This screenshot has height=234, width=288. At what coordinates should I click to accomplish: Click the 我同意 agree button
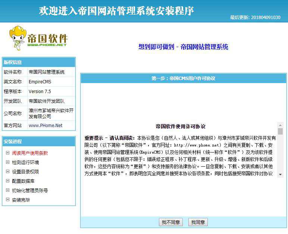click(198, 222)
